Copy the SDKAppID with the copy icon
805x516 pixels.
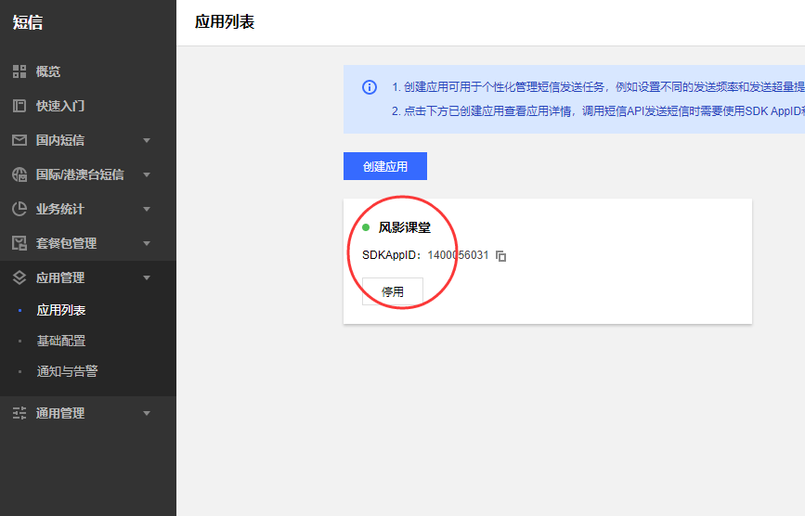pyautogui.click(x=501, y=256)
